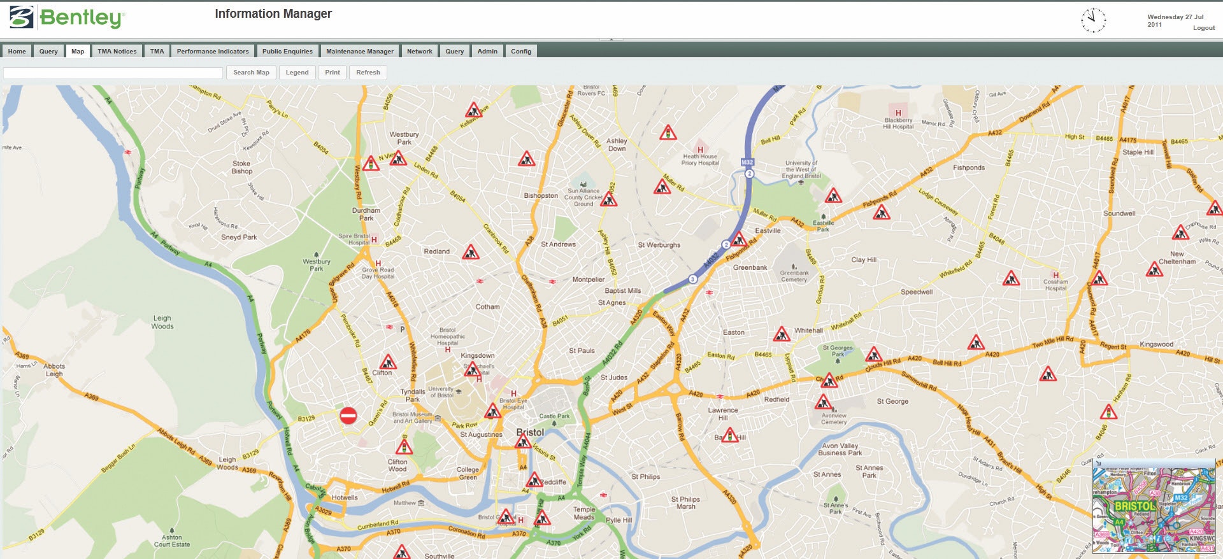This screenshot has width=1223, height=559.
Task: Select roadworks marker left of Cossham Hospital
Action: 1011,278
